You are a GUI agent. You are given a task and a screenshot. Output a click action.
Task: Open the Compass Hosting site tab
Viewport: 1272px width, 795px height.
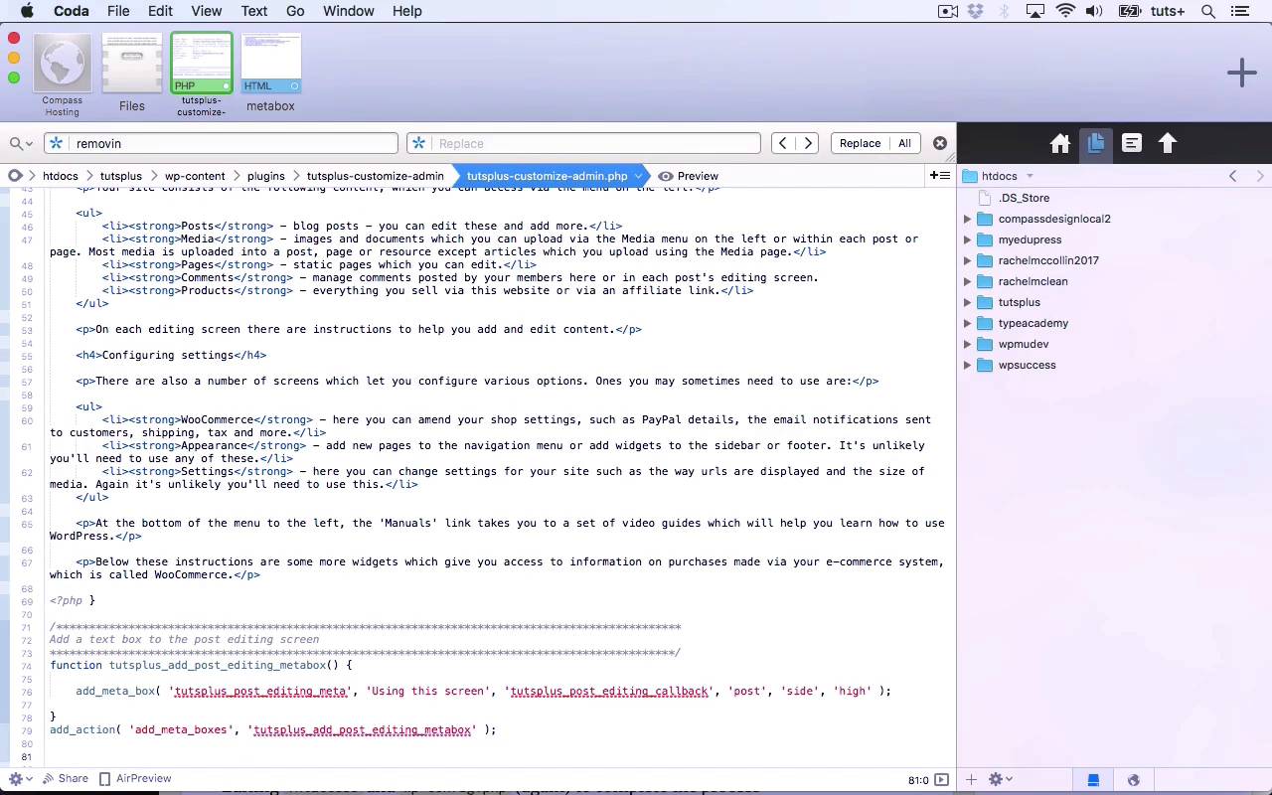click(x=63, y=76)
